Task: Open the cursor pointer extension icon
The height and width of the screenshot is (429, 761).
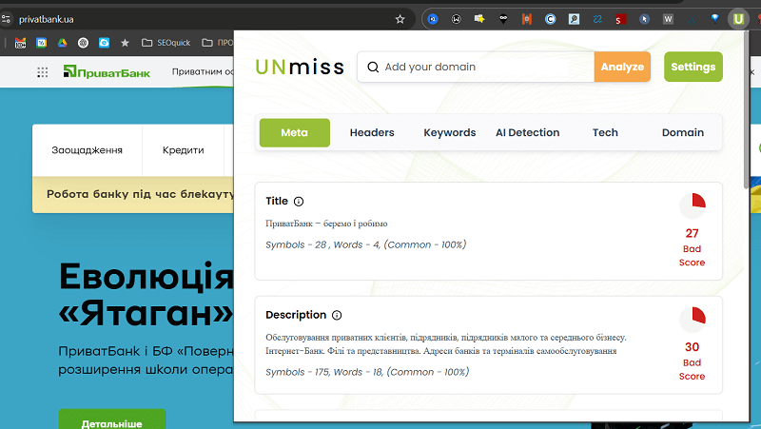Action: pyautogui.click(x=644, y=19)
